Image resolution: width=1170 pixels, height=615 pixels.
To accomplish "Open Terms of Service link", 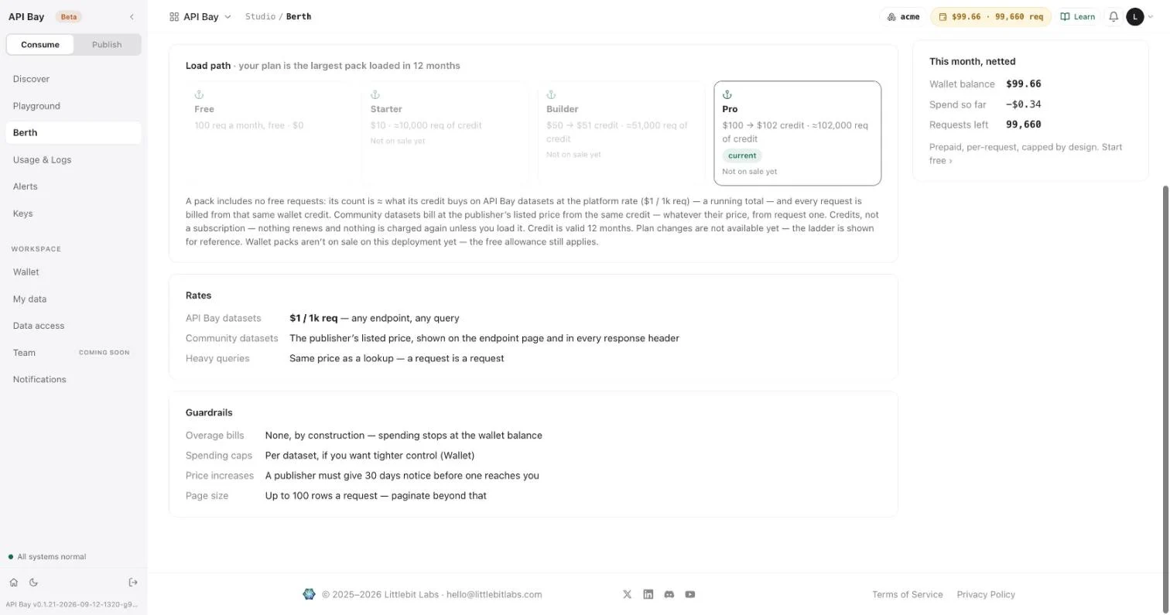I will pos(907,594).
